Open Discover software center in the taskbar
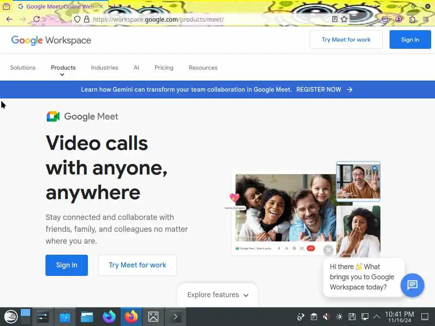 pos(65,317)
